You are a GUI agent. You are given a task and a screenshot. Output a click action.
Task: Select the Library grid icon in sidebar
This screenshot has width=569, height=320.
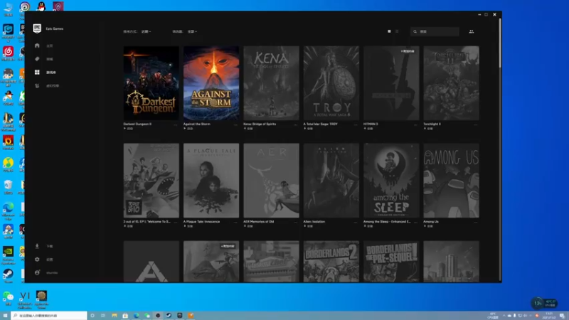pyautogui.click(x=37, y=73)
